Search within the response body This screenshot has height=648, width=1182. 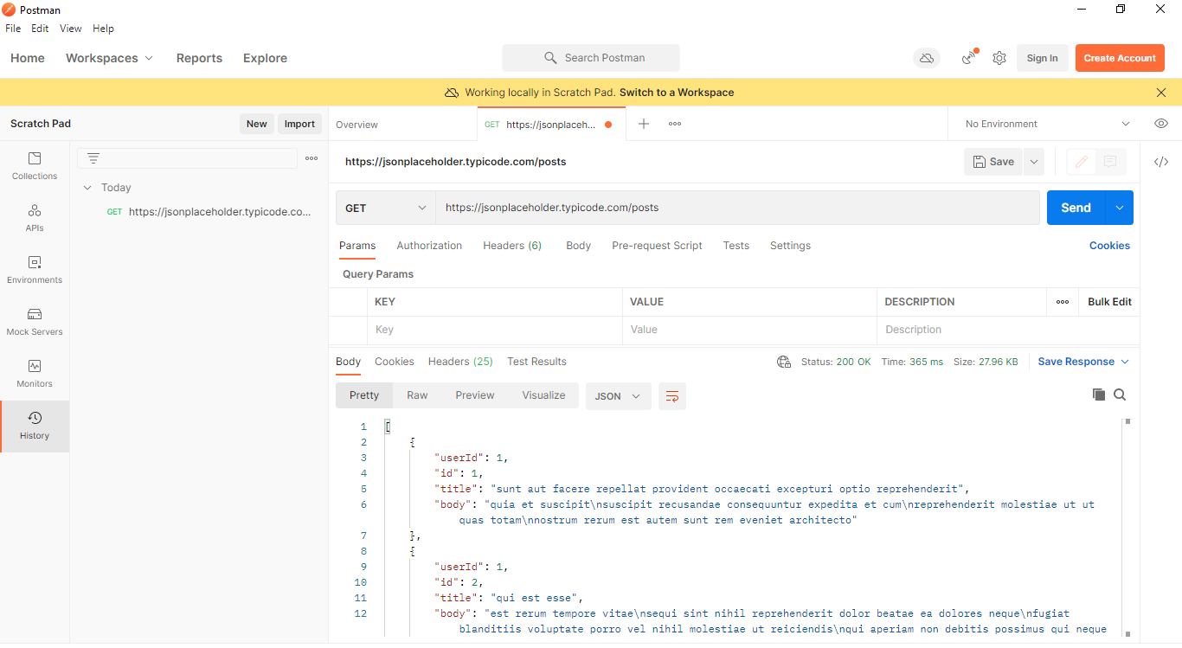(x=1120, y=395)
